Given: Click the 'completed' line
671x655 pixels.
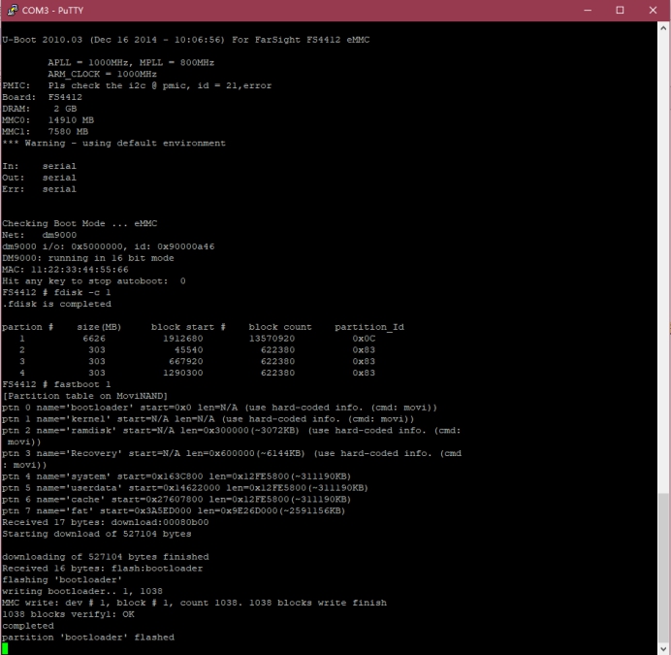Looking at the screenshot, I should click(x=28, y=626).
